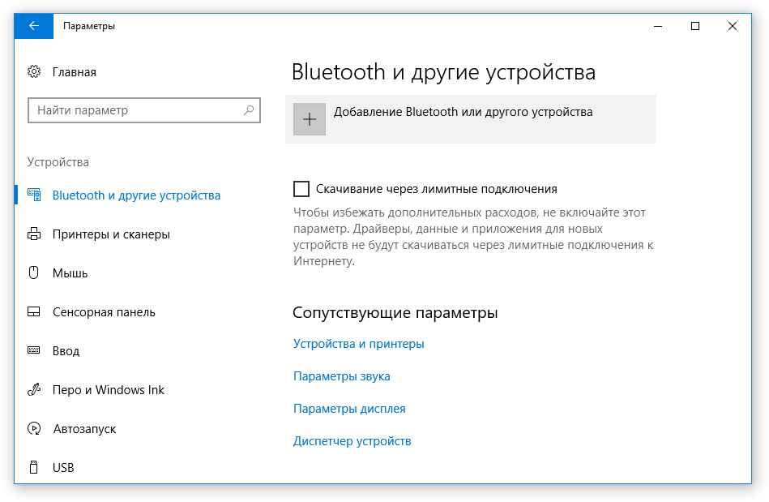Select the mouse icon for Мышь
This screenshot has width=769, height=502.
coord(33,272)
